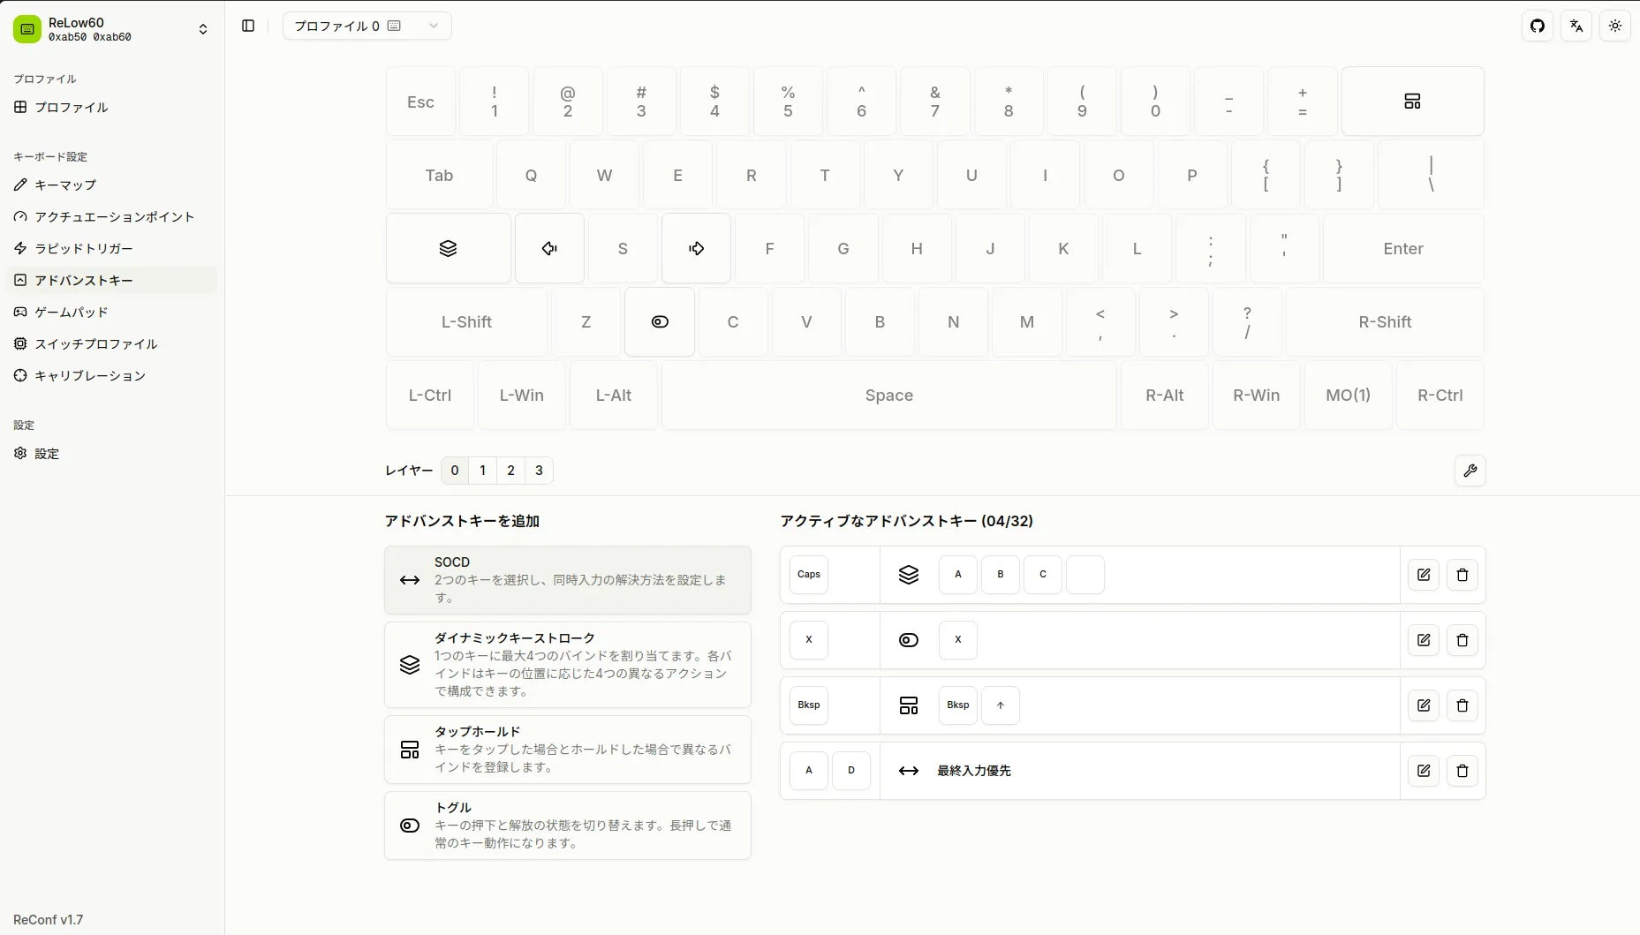Toggle the light/dark theme sun icon

[x=1615, y=26]
